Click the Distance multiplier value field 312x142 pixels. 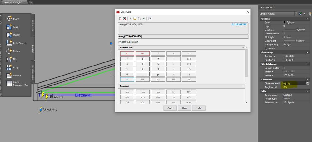click(x=294, y=83)
